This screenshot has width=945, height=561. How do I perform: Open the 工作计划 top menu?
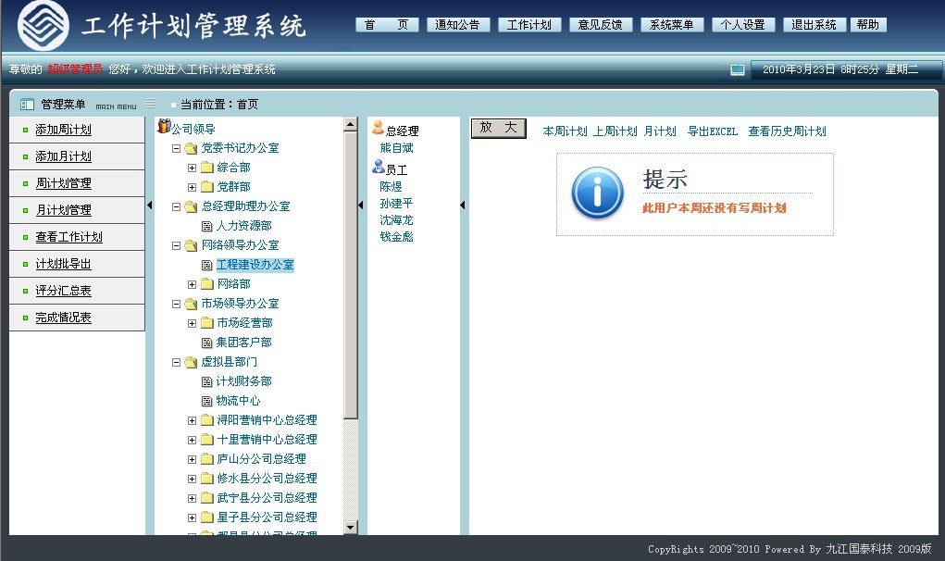[x=529, y=25]
